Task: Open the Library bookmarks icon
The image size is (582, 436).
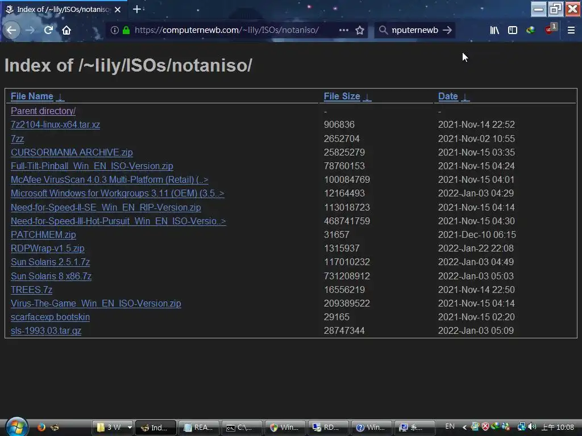Action: [x=494, y=30]
